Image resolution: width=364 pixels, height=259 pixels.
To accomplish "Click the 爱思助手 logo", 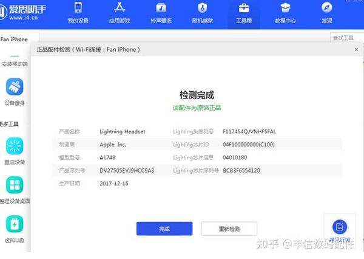I will pos(23,12).
